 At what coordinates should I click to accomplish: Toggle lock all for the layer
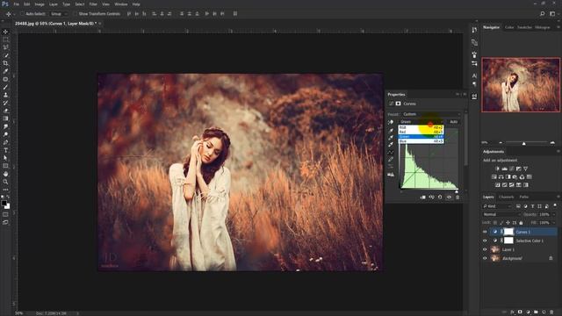[521, 223]
